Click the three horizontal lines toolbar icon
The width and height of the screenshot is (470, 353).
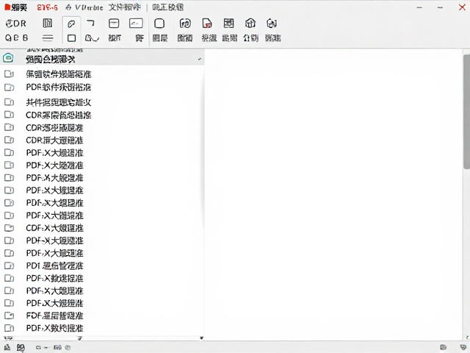48,38
